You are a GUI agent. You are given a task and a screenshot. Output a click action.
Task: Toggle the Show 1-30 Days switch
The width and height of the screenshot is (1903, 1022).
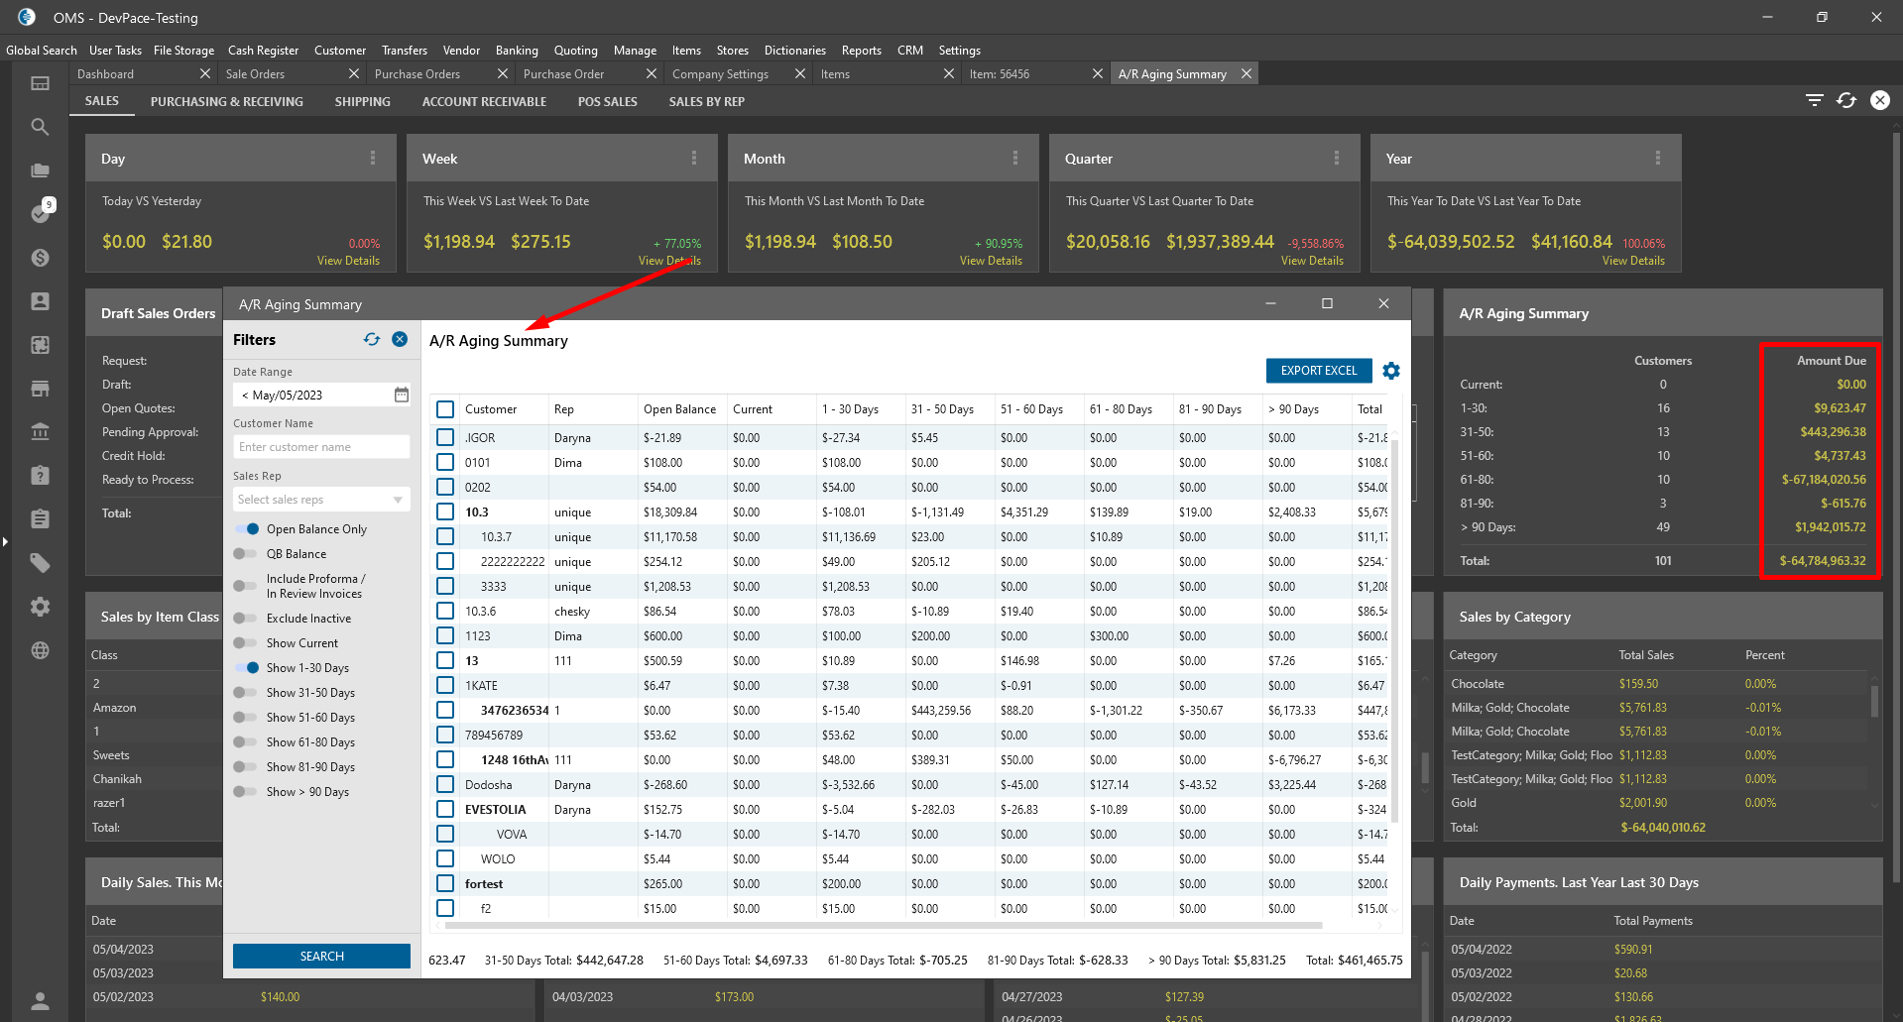pos(246,668)
